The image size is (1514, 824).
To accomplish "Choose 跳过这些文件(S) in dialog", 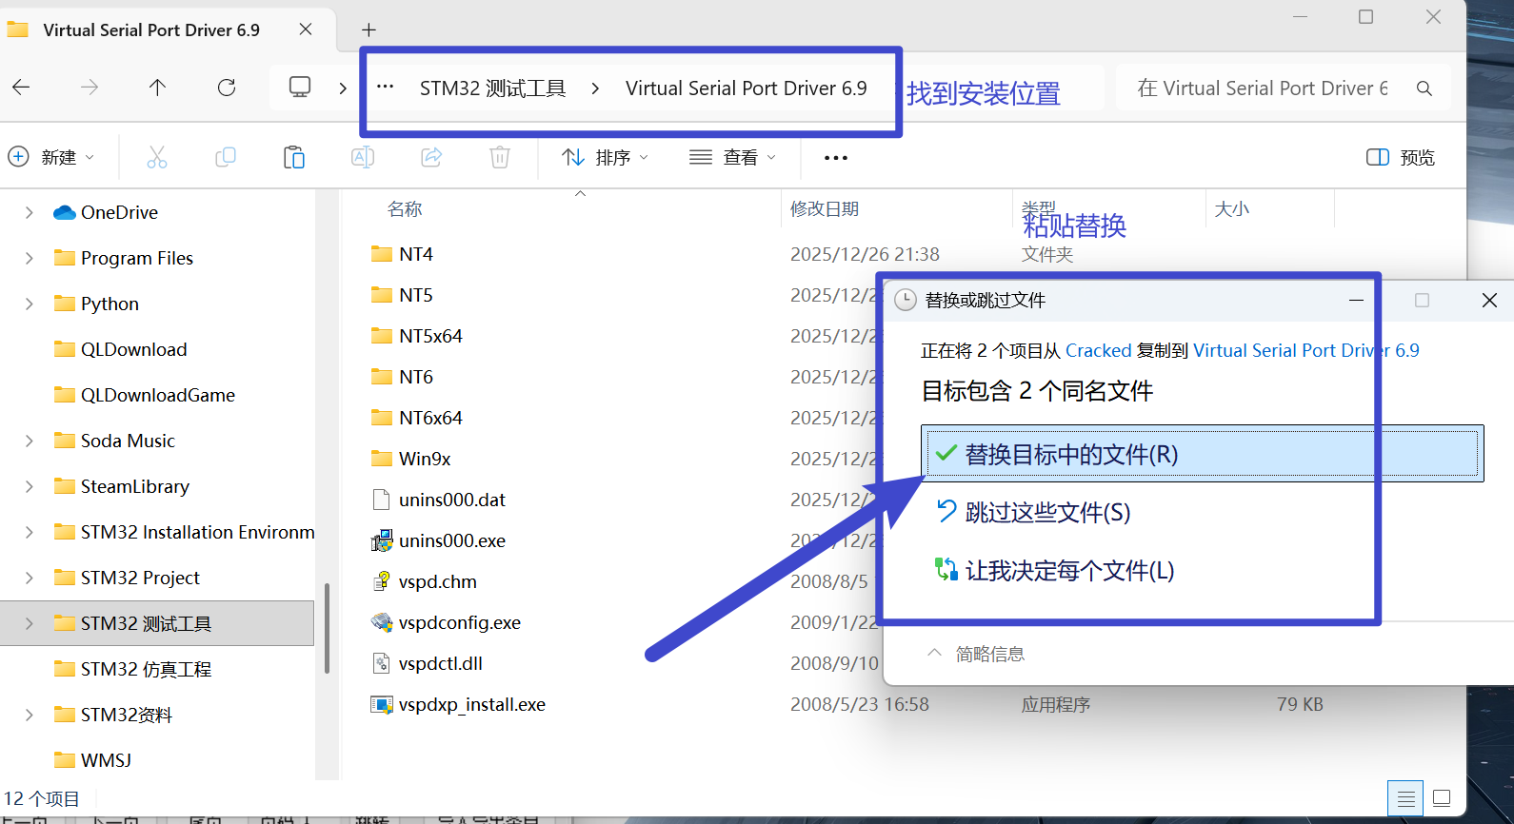I will [1047, 513].
